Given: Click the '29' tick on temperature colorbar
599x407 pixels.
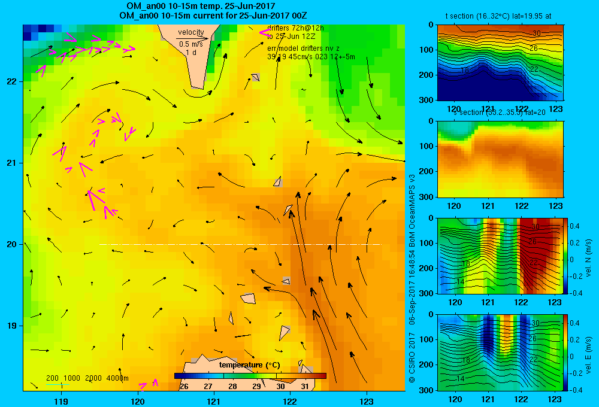Looking at the screenshot, I should click(256, 387).
